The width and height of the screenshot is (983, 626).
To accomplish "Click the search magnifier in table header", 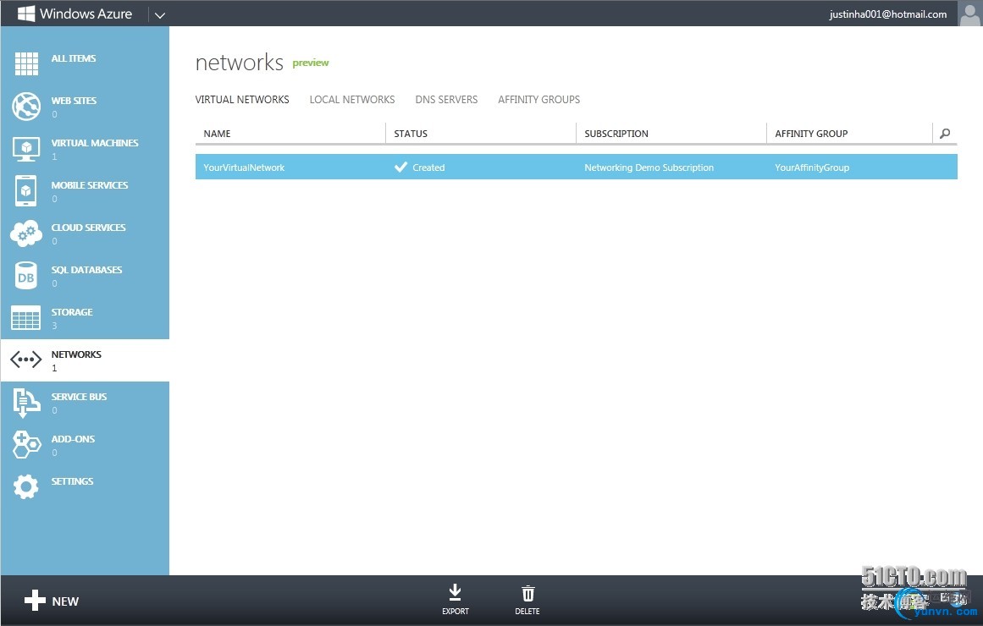I will (x=945, y=134).
